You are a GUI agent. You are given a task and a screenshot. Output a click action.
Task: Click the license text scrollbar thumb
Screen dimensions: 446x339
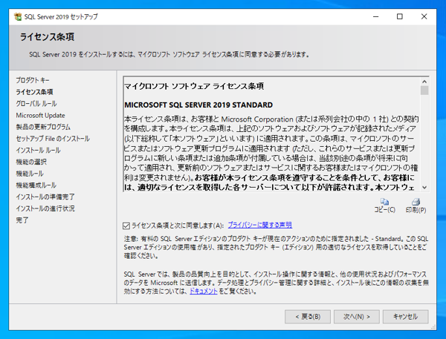coord(424,90)
